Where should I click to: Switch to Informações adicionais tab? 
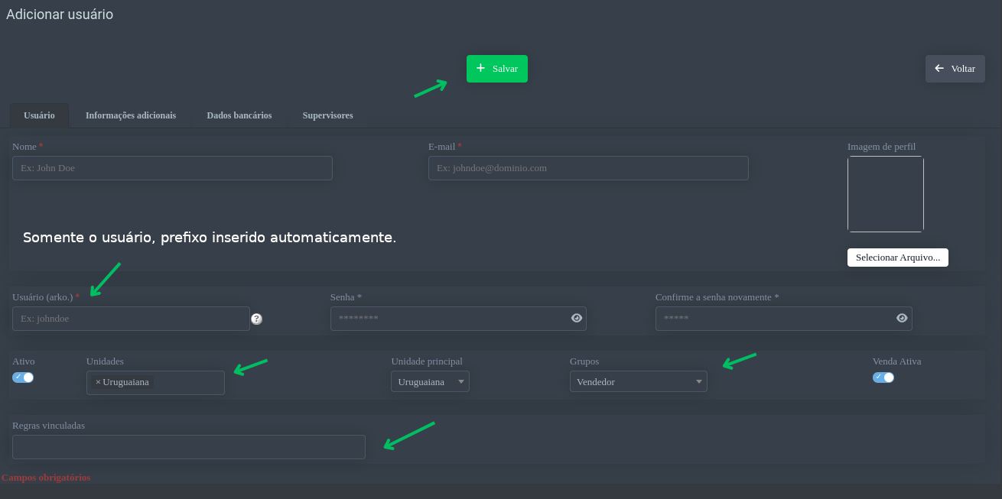coord(131,115)
